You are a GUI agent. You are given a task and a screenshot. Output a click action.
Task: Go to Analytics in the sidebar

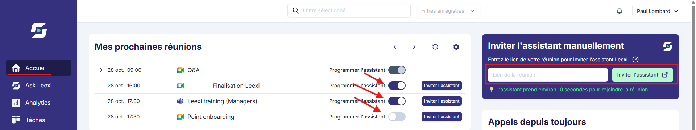[x=38, y=103]
